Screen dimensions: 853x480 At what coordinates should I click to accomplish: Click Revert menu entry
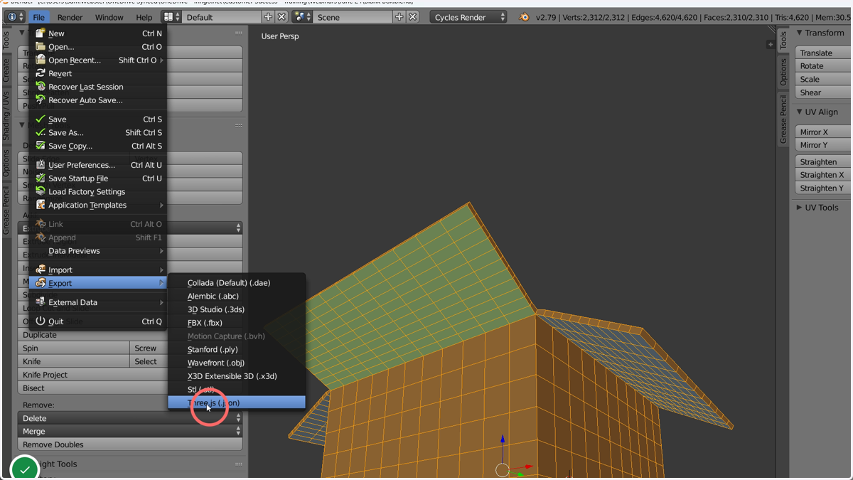[97, 73]
